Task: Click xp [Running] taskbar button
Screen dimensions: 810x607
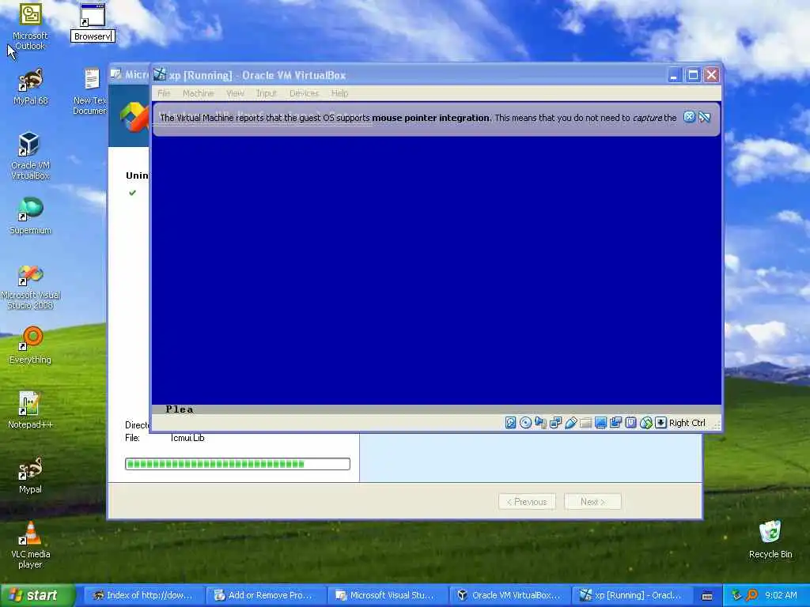Action: (x=630, y=595)
